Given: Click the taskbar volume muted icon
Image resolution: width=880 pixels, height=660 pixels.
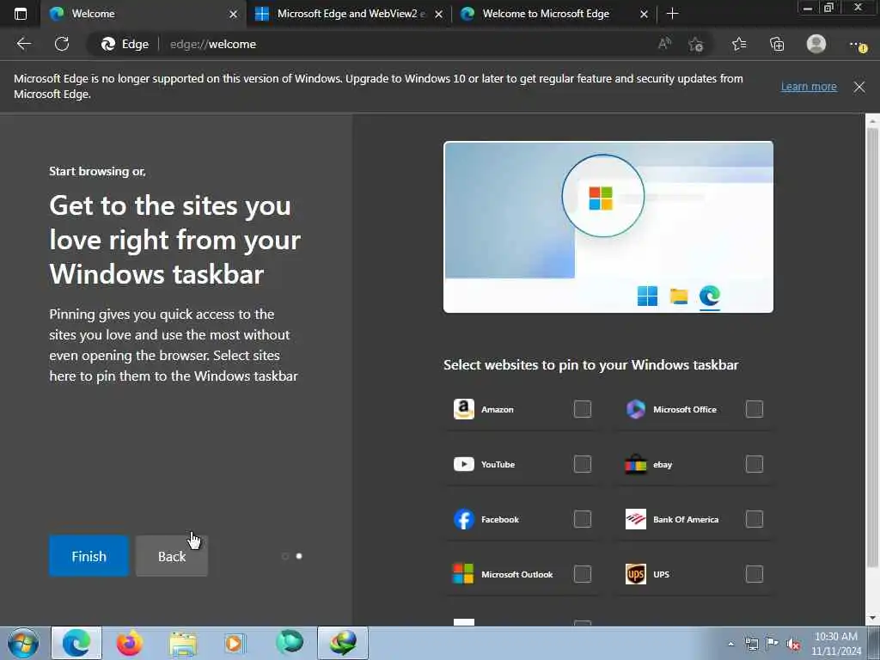Looking at the screenshot, I should click(793, 644).
